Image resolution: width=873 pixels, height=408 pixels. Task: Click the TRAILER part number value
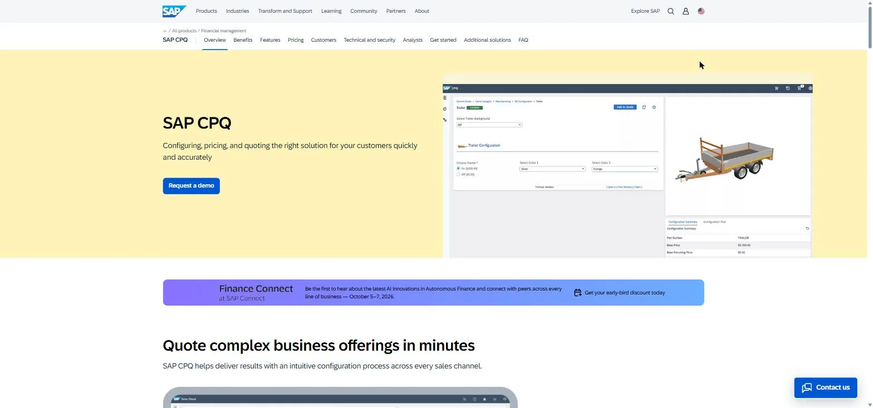[743, 238]
